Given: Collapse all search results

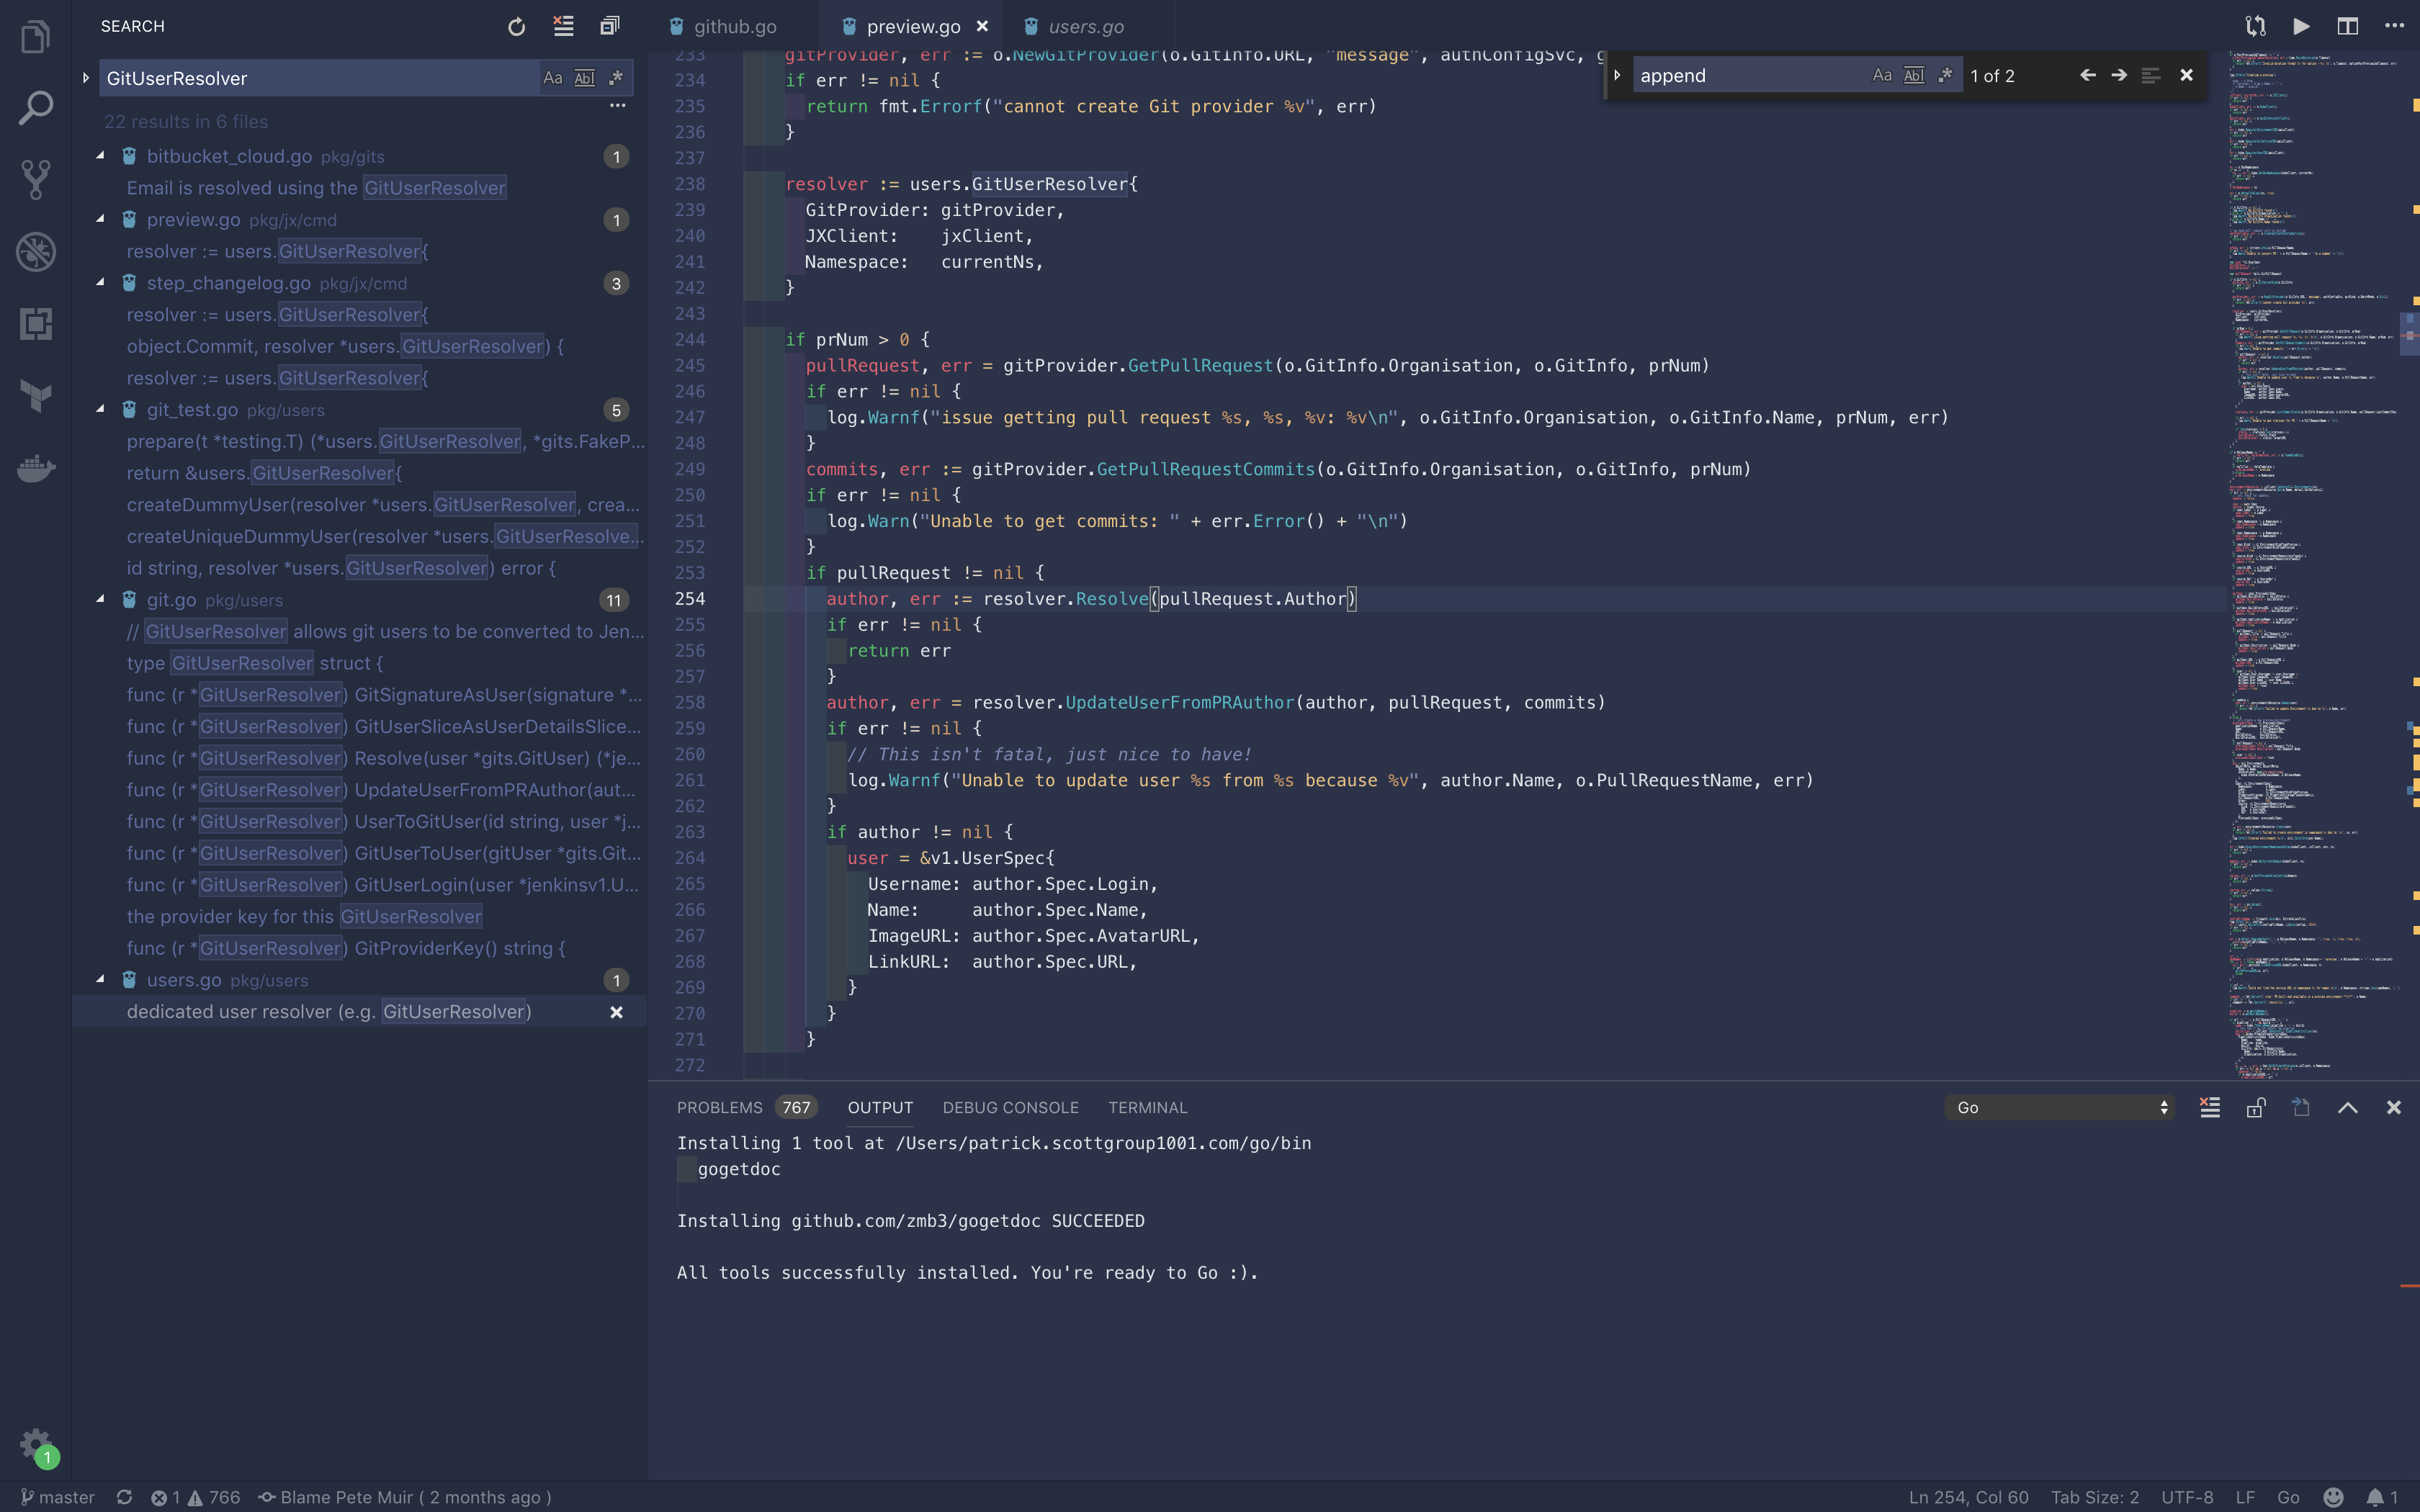Looking at the screenshot, I should (x=609, y=26).
